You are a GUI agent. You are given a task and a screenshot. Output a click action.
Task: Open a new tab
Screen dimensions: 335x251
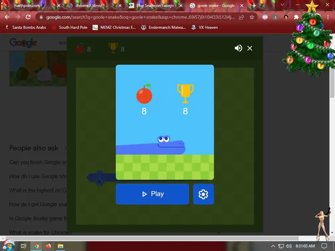(x=254, y=6)
